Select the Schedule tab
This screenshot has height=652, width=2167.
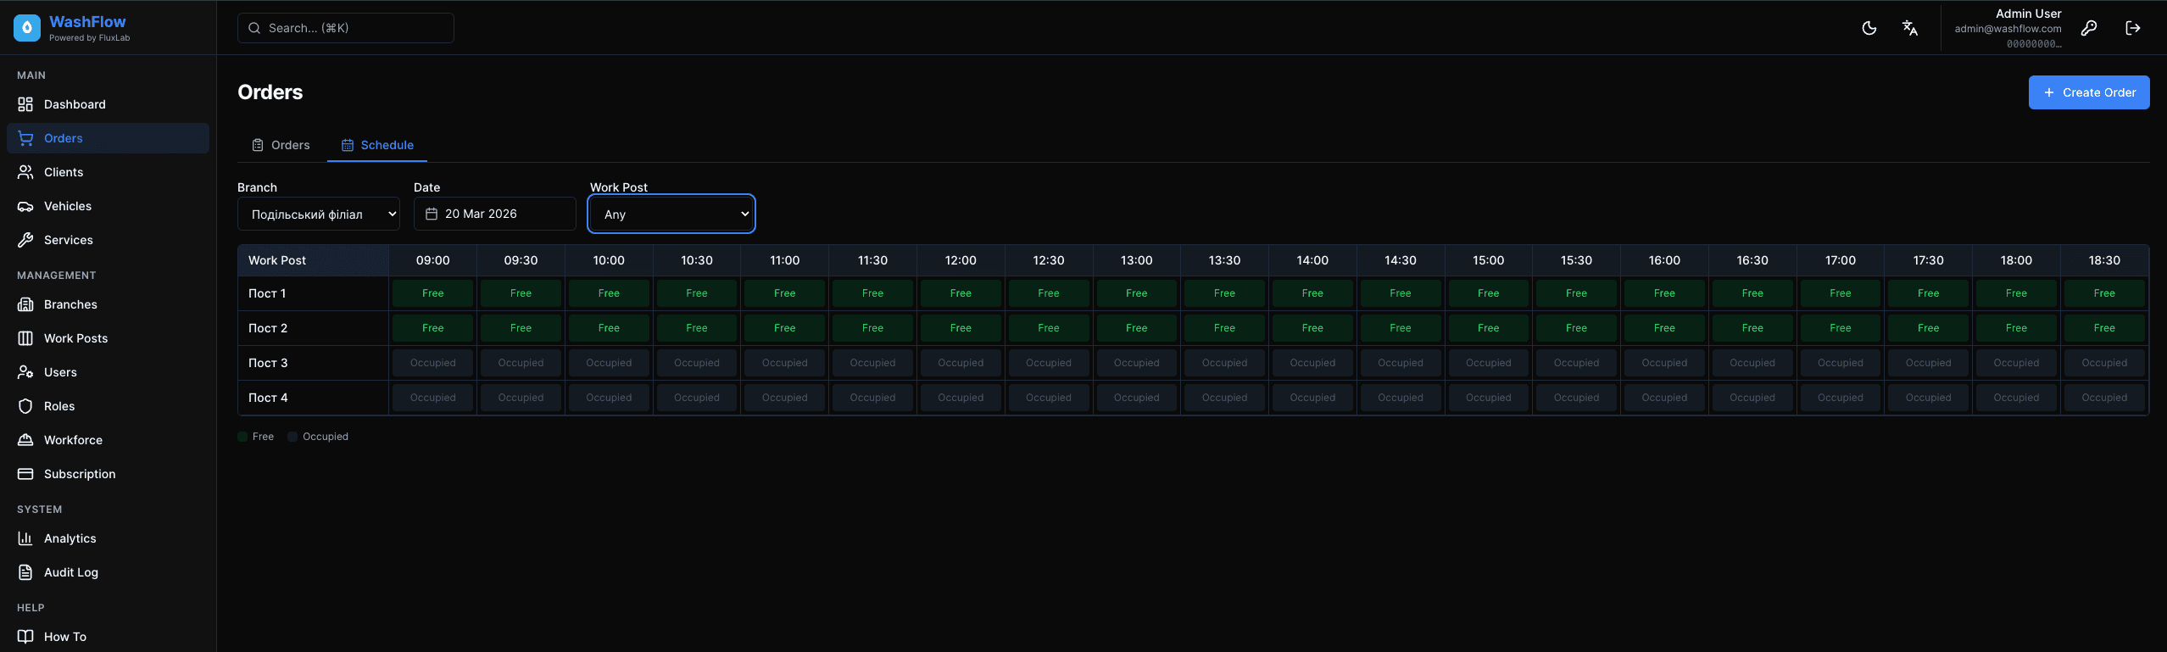point(378,145)
